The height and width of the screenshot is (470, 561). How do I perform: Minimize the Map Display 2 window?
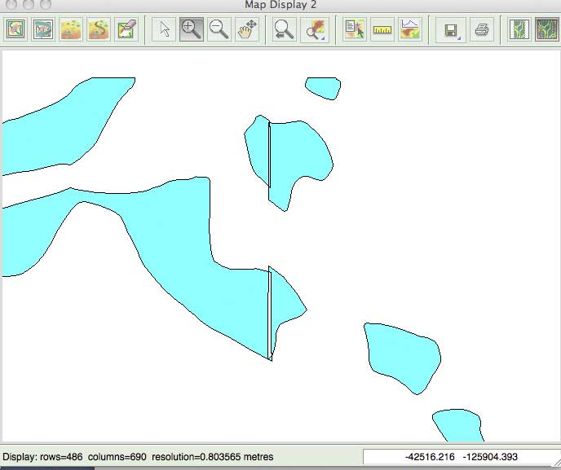point(29,4)
